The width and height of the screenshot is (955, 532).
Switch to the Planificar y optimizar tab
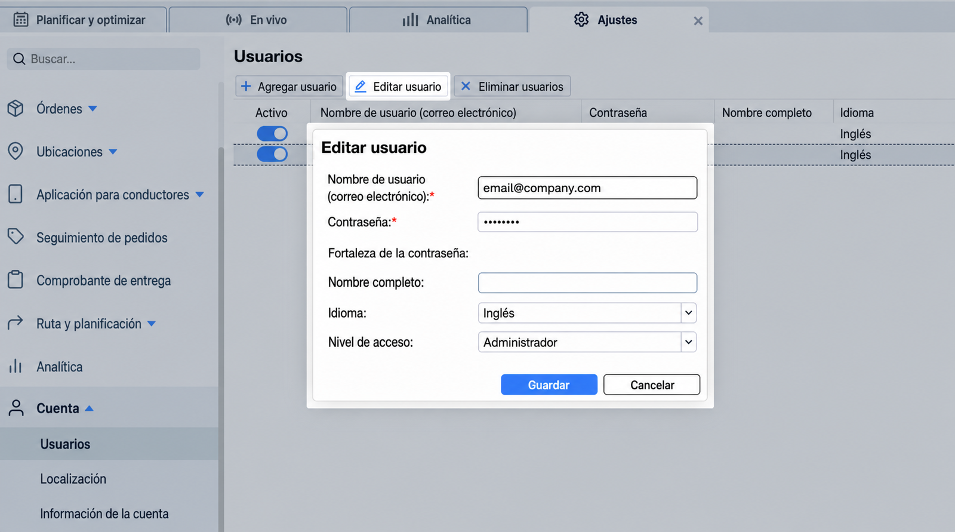[83, 20]
